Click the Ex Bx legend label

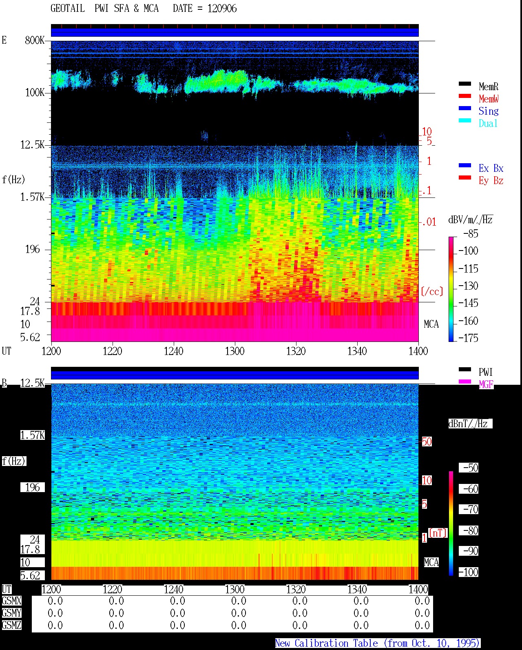491,168
